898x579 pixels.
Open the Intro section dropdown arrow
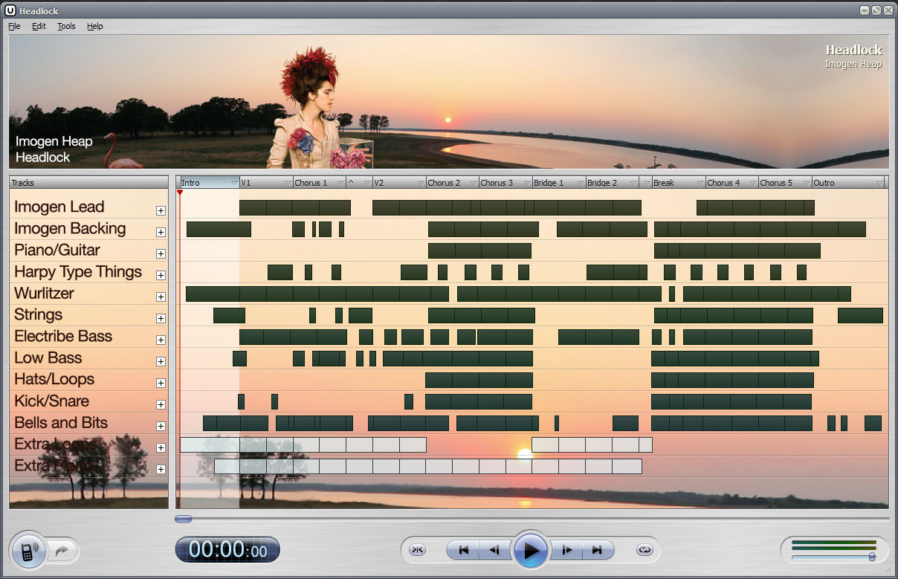pyautogui.click(x=234, y=183)
